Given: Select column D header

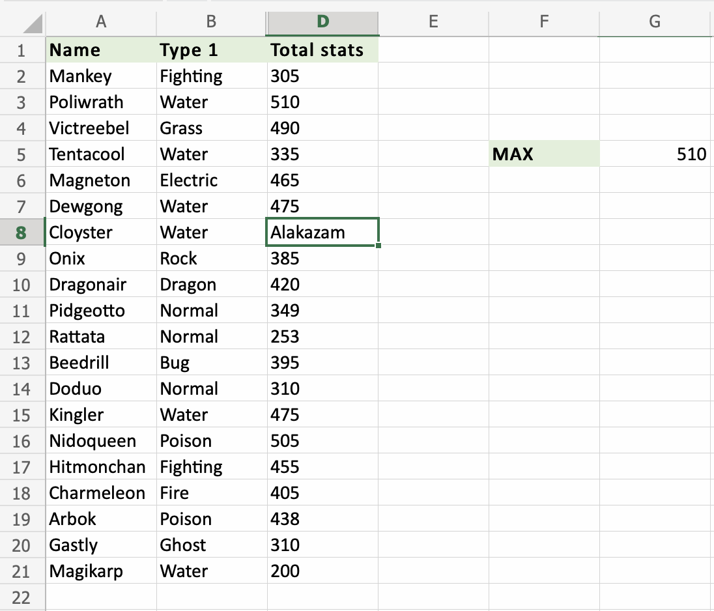Looking at the screenshot, I should click(x=322, y=21).
